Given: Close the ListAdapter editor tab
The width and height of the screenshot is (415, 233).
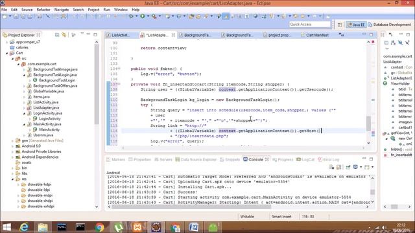Looking at the screenshot, I should 173,35.
